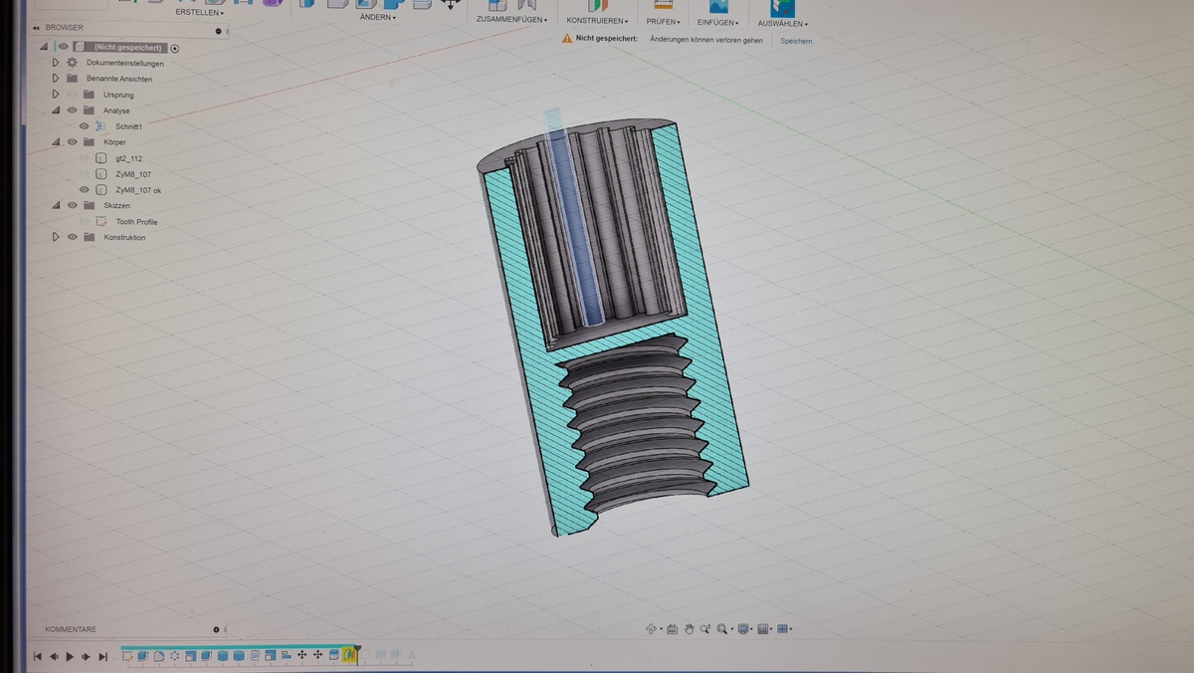This screenshot has height=673, width=1194.
Task: Select the circular pattern feature in timeline
Action: coord(174,655)
